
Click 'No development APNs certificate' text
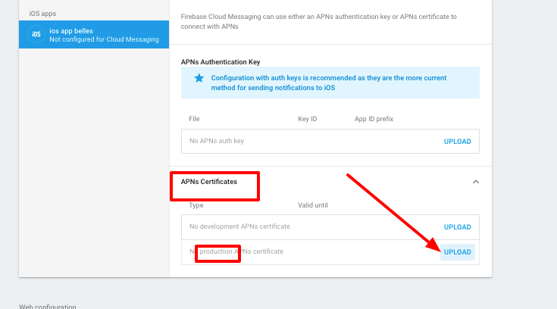coord(239,226)
